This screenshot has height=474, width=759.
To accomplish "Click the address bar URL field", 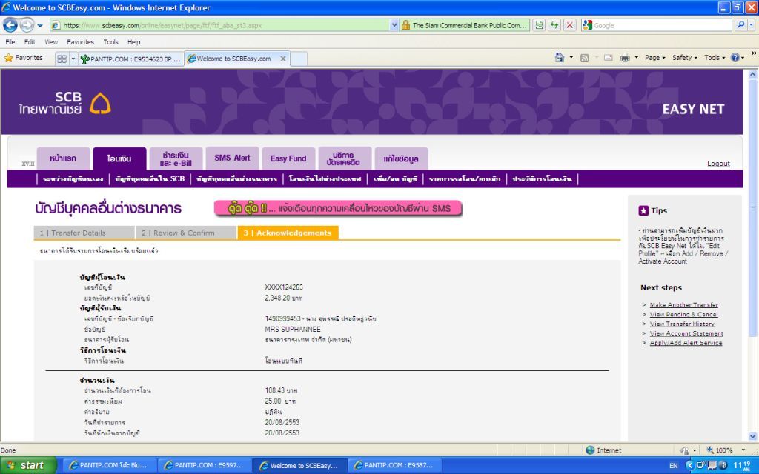I will [220, 25].
